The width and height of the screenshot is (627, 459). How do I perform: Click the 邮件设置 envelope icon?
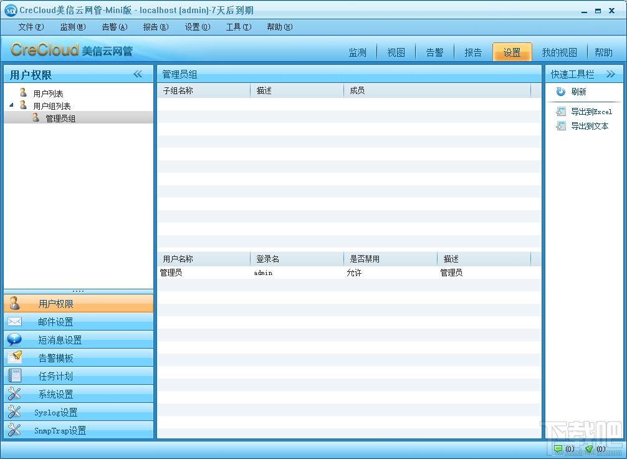click(x=15, y=321)
